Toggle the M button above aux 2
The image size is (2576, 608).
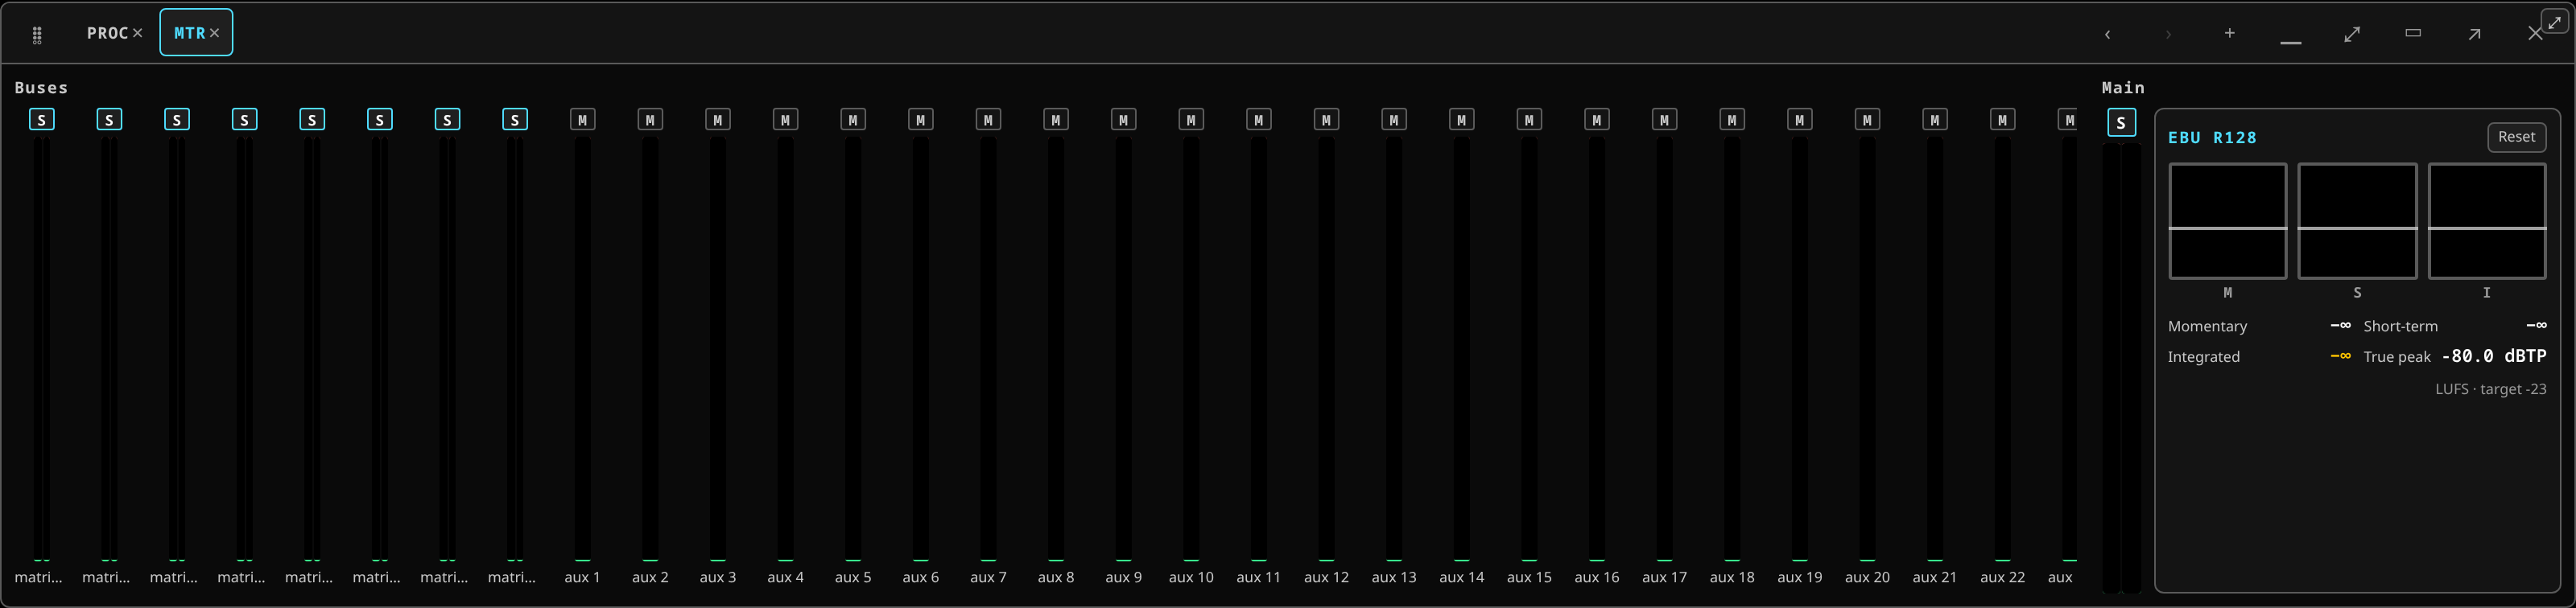point(650,120)
